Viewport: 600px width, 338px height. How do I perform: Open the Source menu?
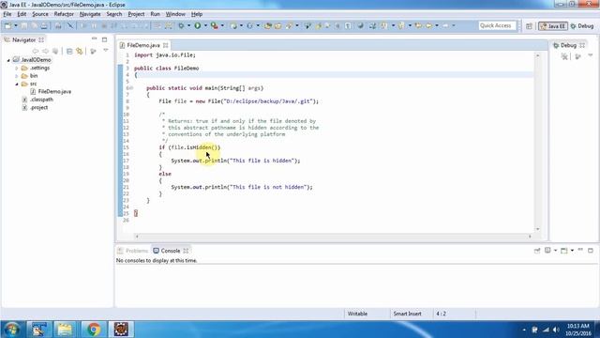point(40,14)
